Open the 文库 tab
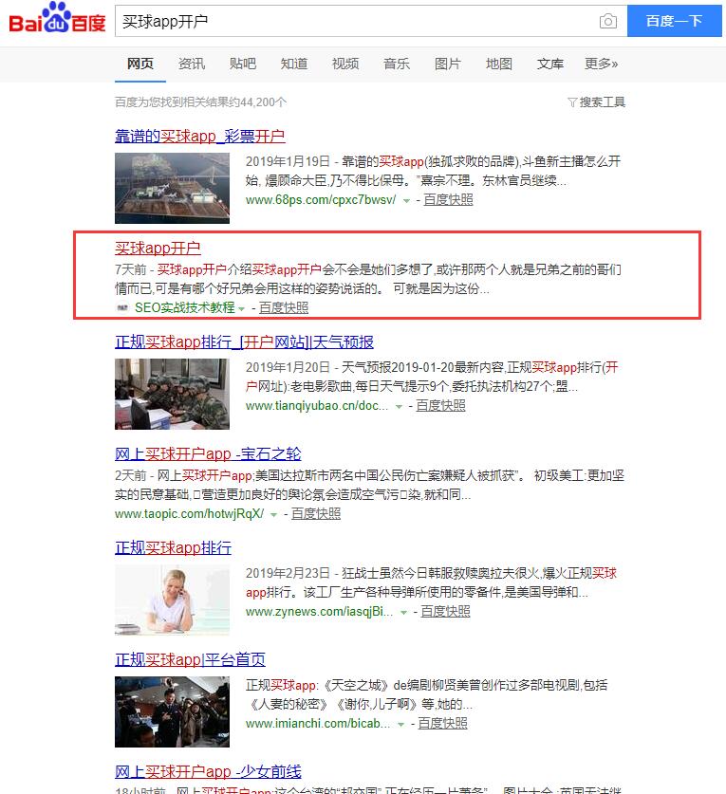Screen dimensions: 726x794 point(550,64)
